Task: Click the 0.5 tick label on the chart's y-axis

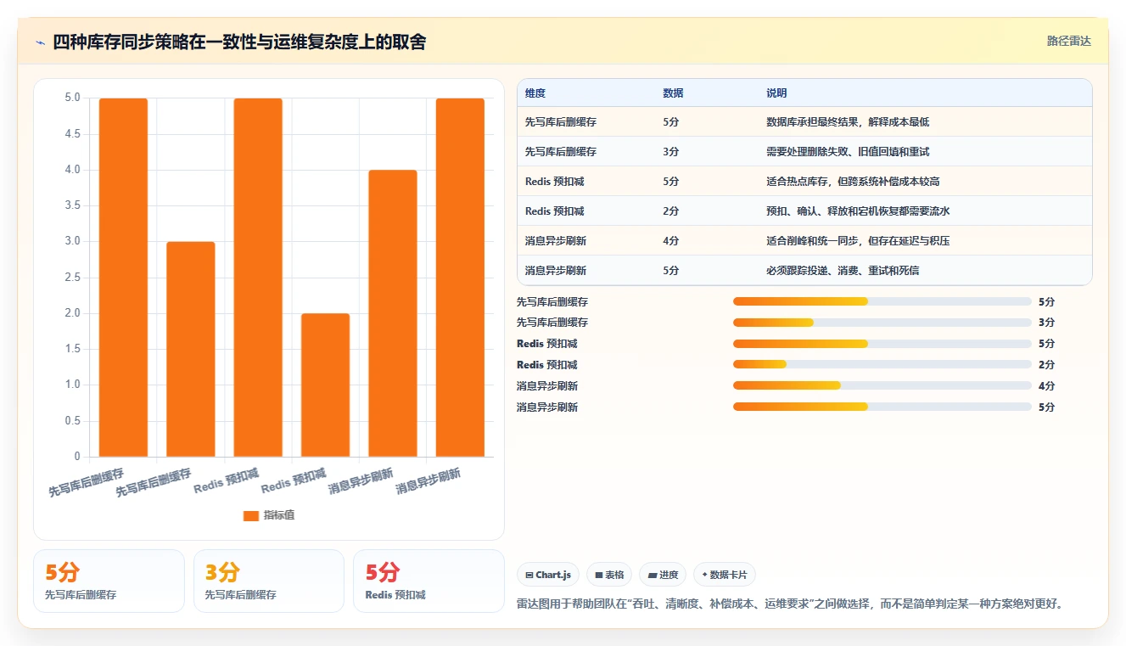Action: [73, 421]
